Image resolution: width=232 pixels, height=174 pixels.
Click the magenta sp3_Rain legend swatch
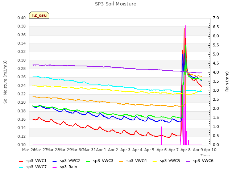[x=55, y=167]
